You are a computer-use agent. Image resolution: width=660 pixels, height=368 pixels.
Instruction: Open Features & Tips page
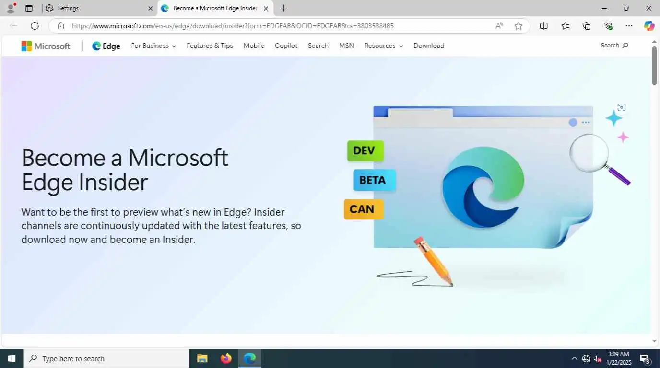tap(210, 46)
